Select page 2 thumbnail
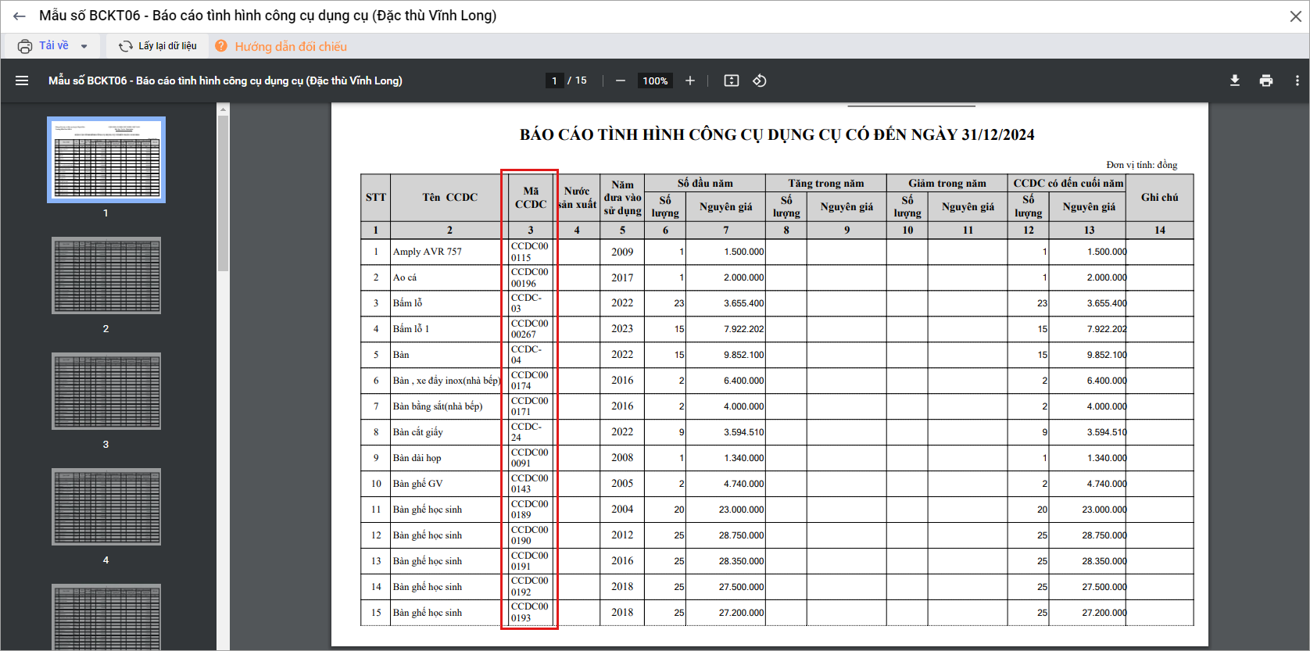Image resolution: width=1310 pixels, height=651 pixels. coord(106,276)
